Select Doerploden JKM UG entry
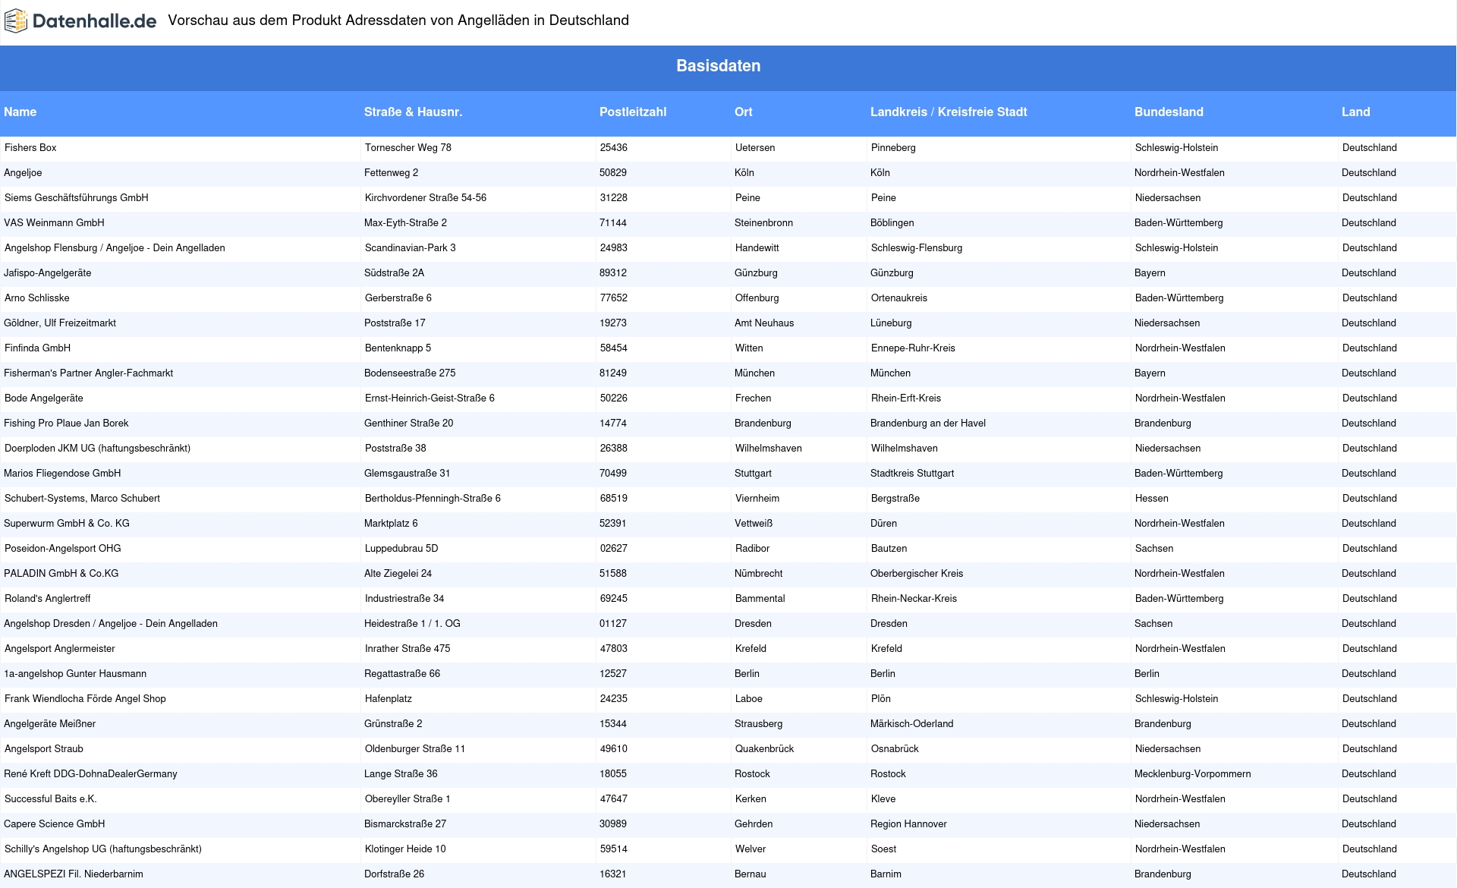The width and height of the screenshot is (1457, 888). coord(97,449)
